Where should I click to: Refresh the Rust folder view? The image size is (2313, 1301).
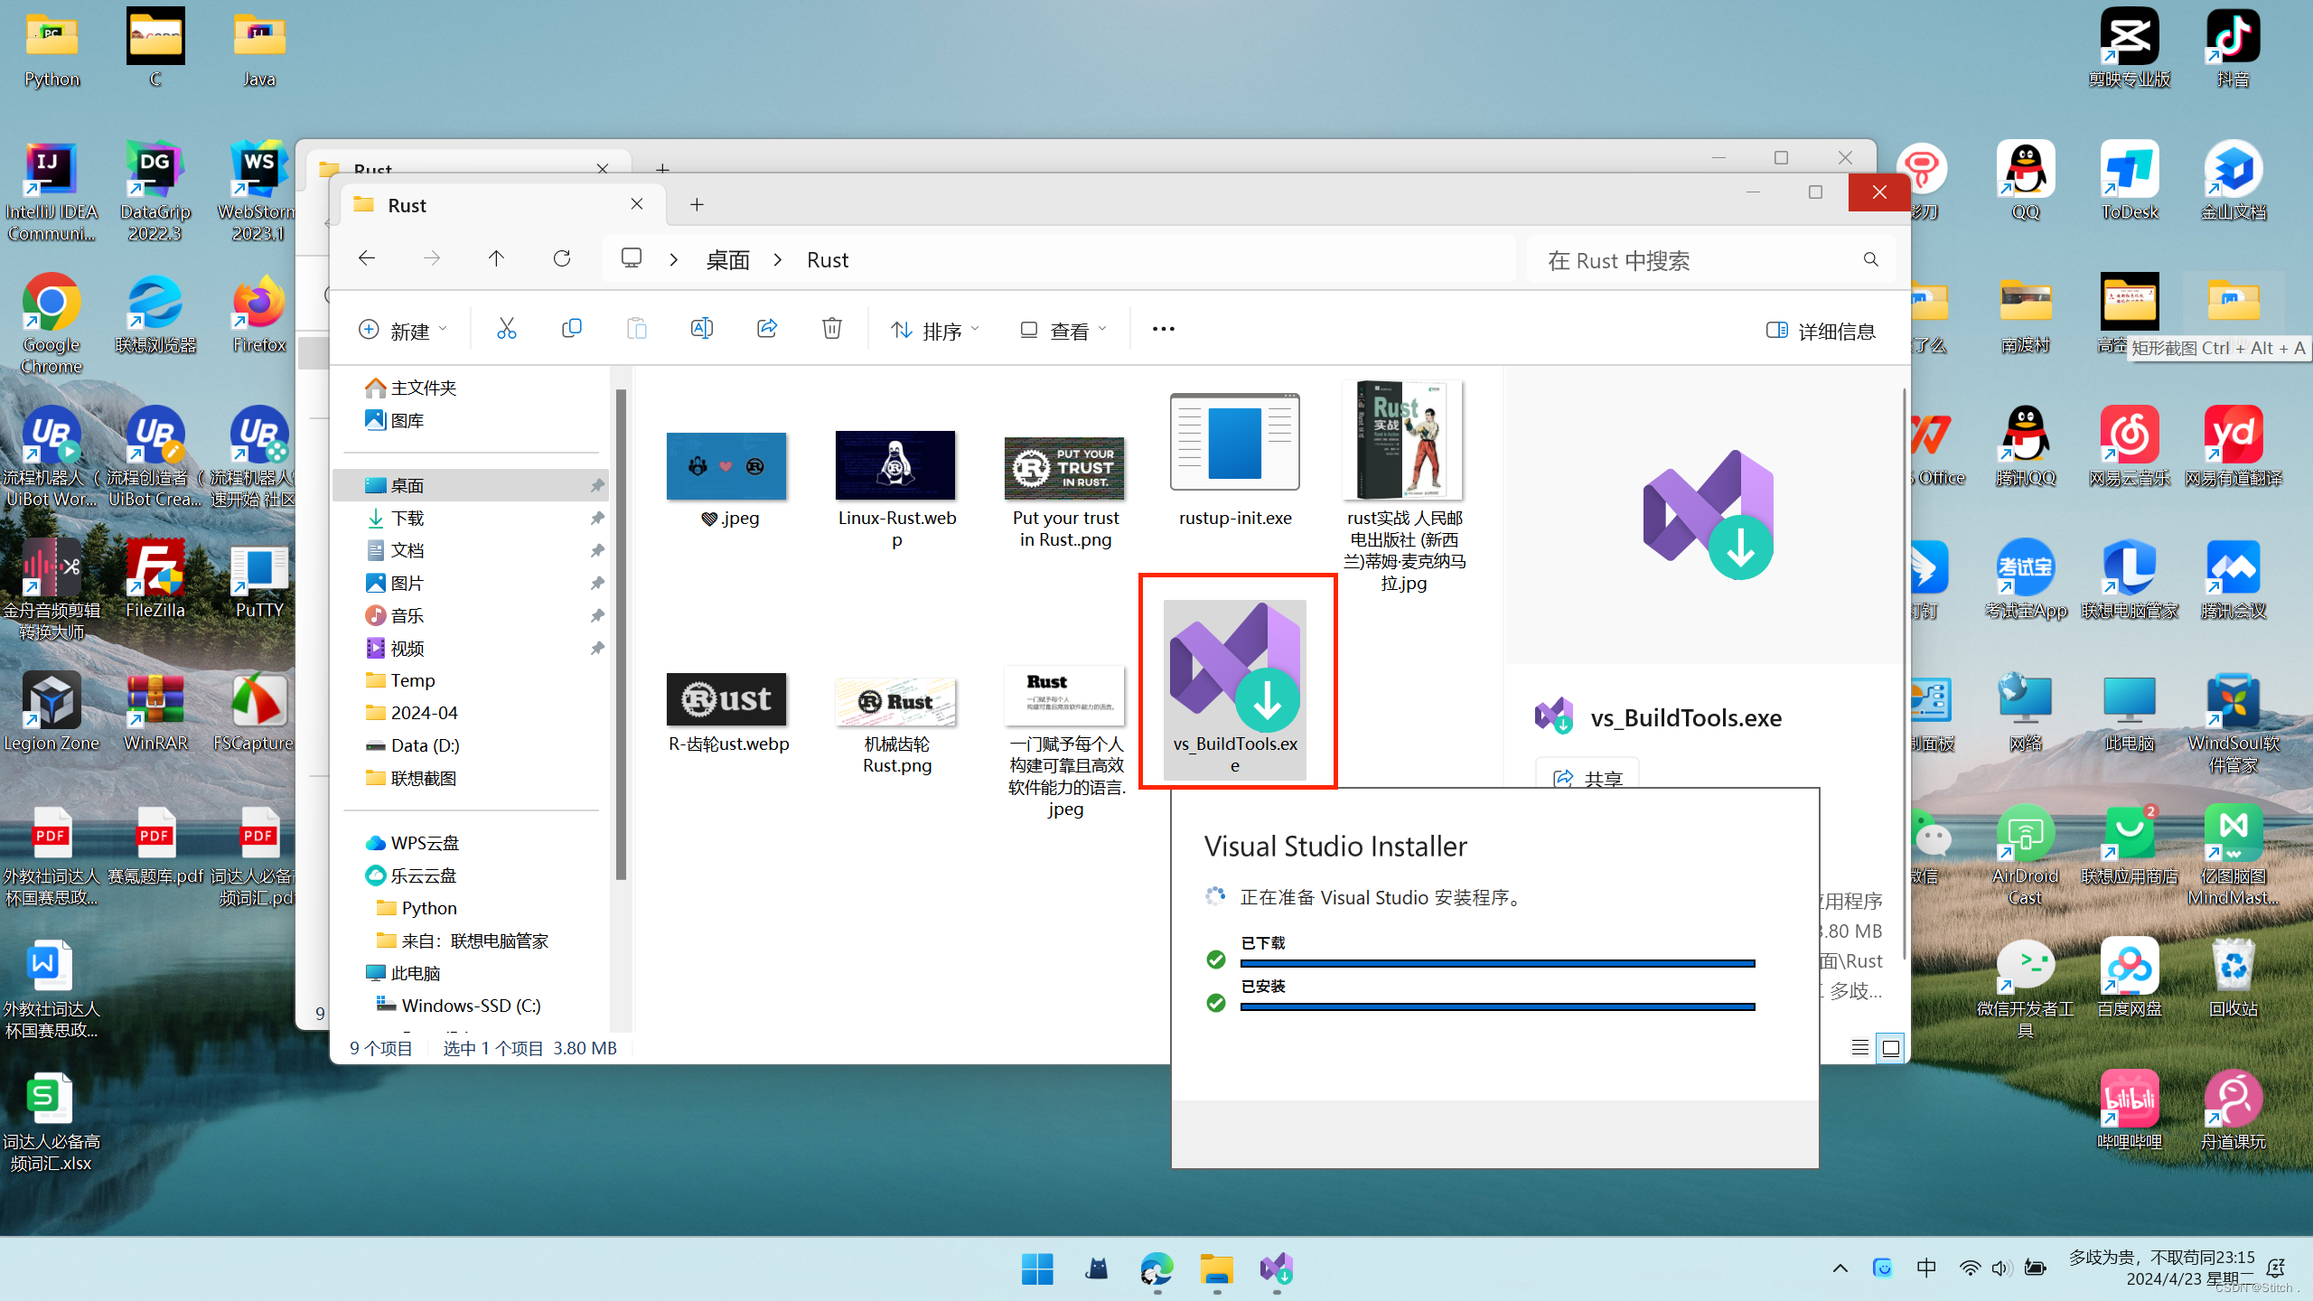(561, 259)
